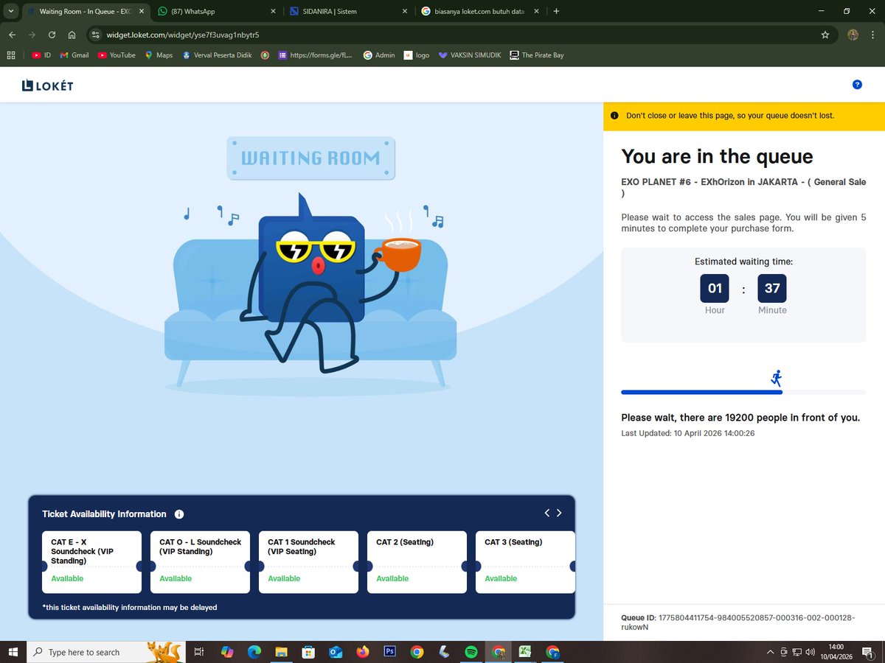Click the Waiting Room sign illustration
Screen dimensions: 885x663
pyautogui.click(x=310, y=158)
